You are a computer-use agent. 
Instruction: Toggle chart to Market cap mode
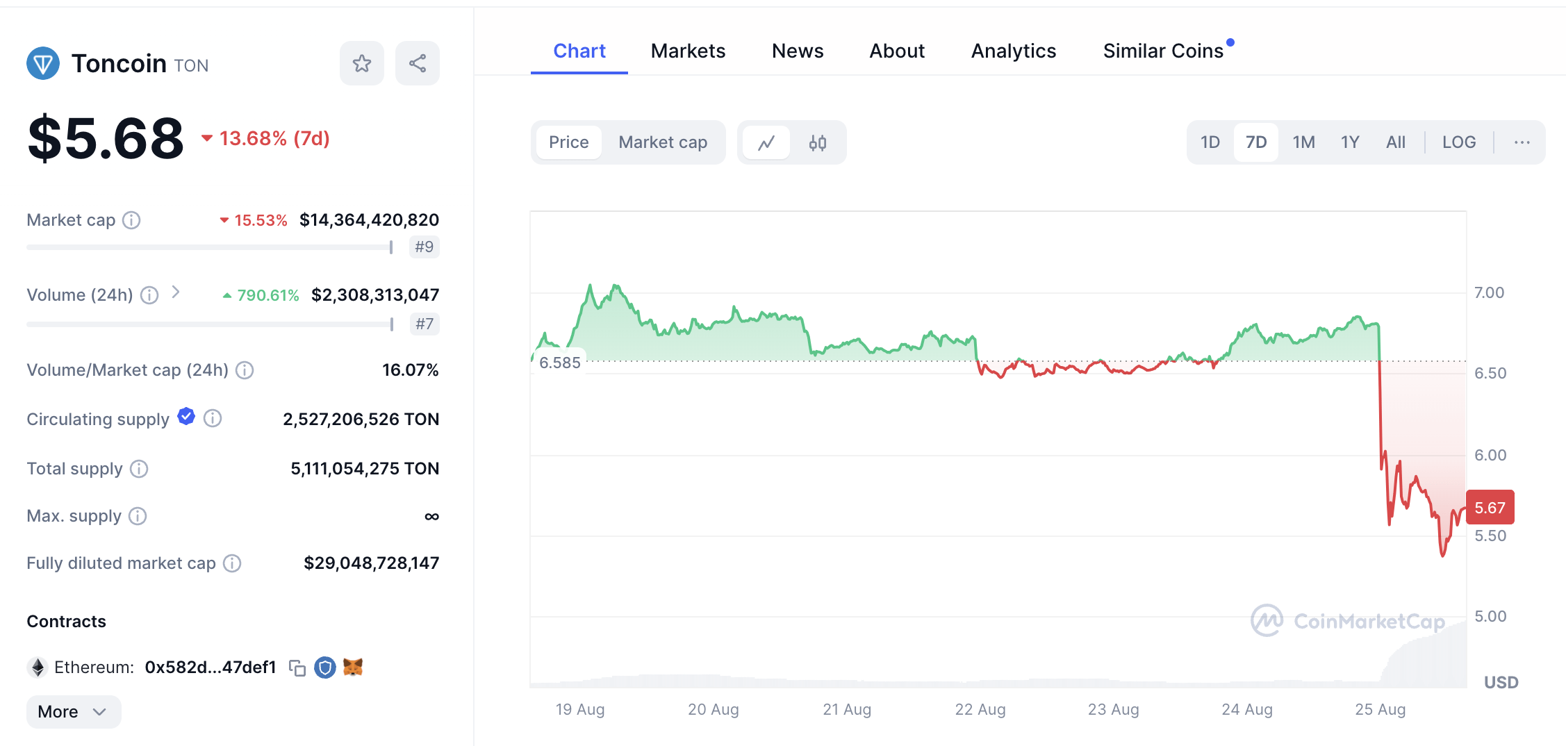pyautogui.click(x=663, y=142)
